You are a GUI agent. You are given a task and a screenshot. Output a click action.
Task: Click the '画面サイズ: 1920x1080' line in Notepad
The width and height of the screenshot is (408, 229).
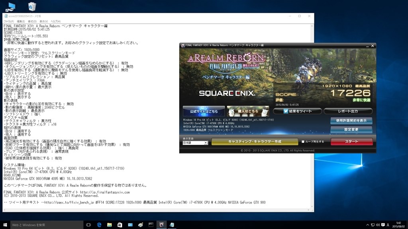[x=22, y=50]
